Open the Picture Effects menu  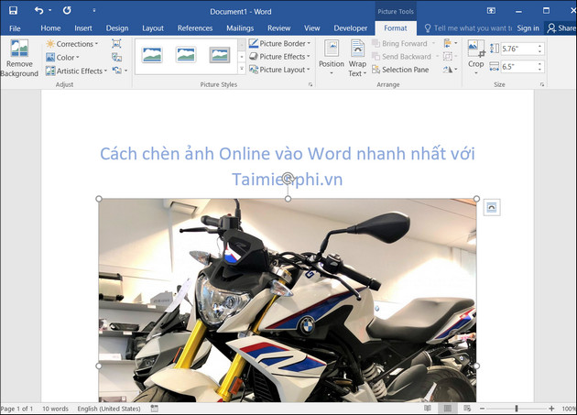point(279,57)
